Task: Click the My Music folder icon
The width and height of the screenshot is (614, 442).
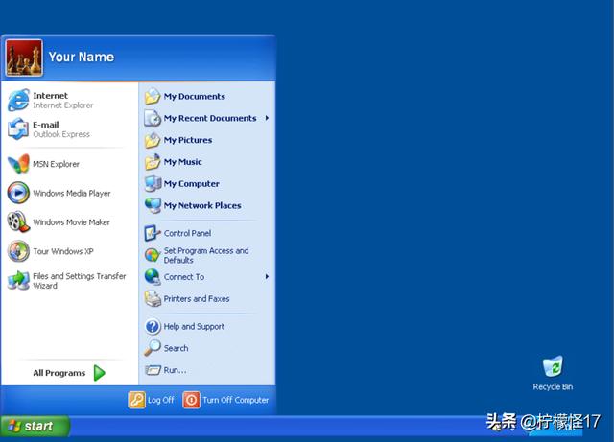Action: coord(153,162)
